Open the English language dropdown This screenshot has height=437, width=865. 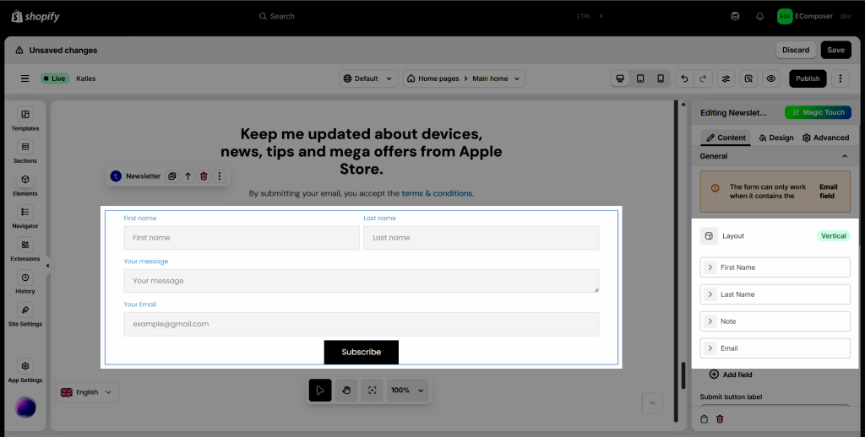[88, 392]
